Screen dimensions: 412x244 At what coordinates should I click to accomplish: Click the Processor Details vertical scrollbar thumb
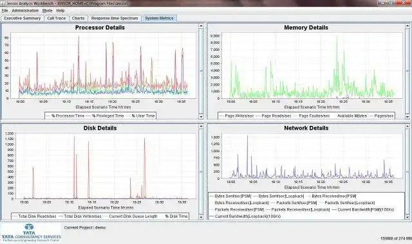[x=201, y=71]
